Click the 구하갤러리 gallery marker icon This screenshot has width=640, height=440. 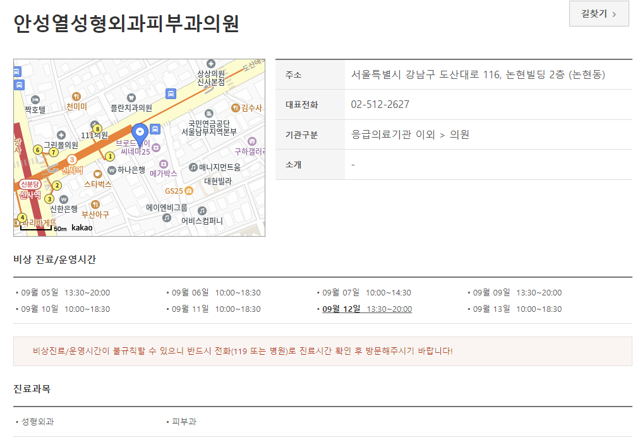point(252,141)
